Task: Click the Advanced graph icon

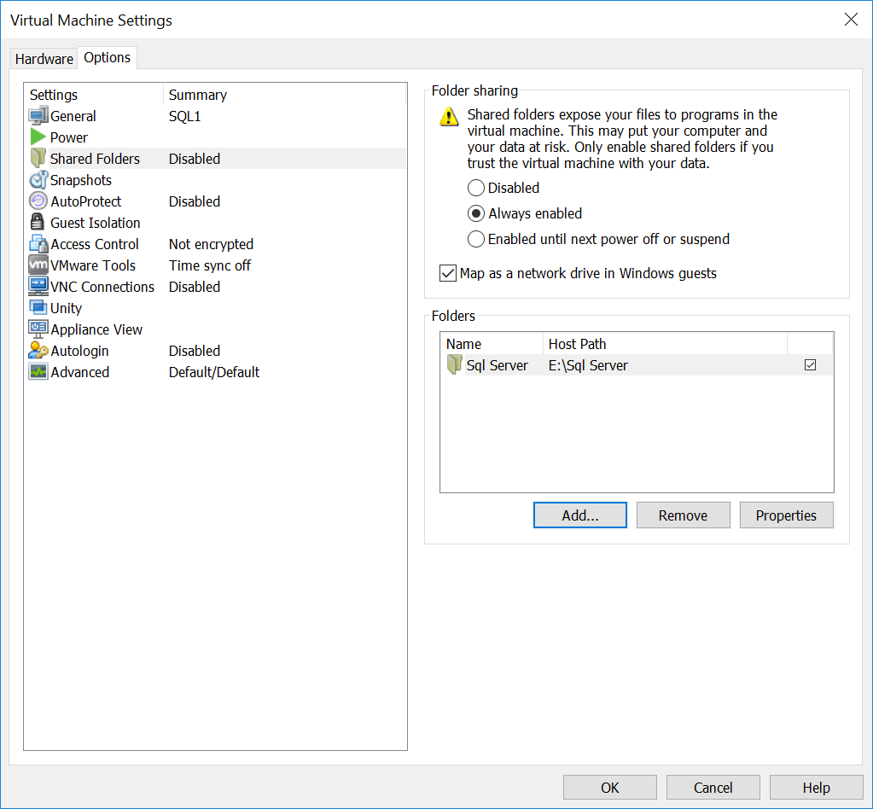Action: pyautogui.click(x=38, y=371)
